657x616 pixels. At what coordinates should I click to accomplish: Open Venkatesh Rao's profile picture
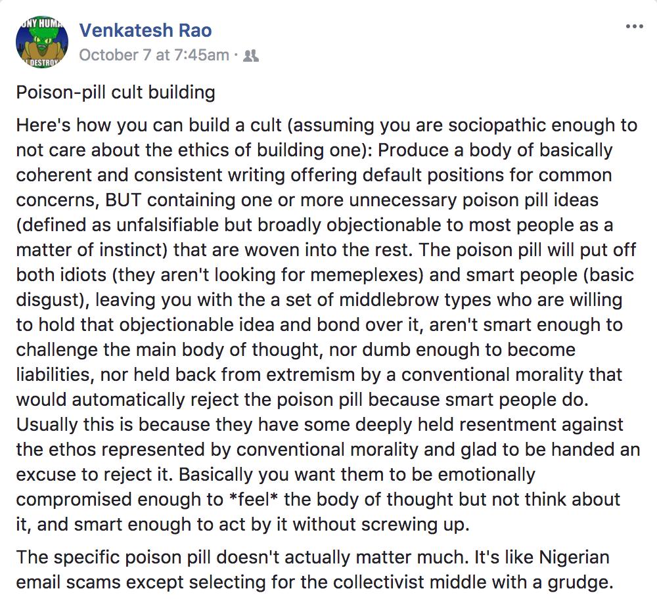42,42
